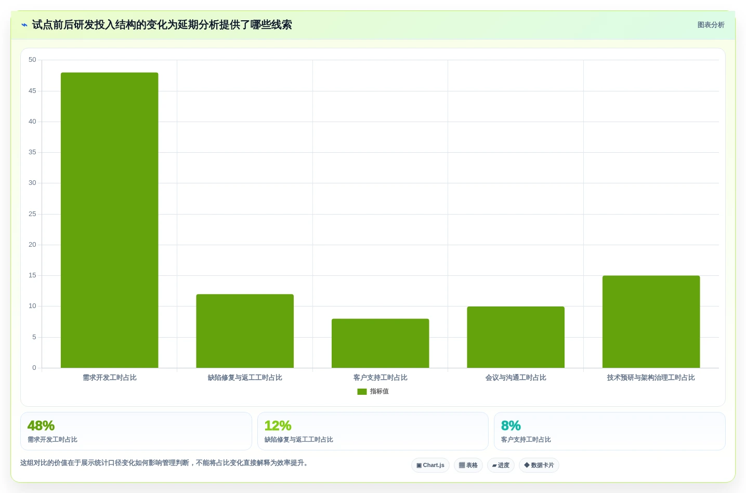Click the 客户支持工时占比 axis label
The width and height of the screenshot is (746, 493).
[381, 378]
